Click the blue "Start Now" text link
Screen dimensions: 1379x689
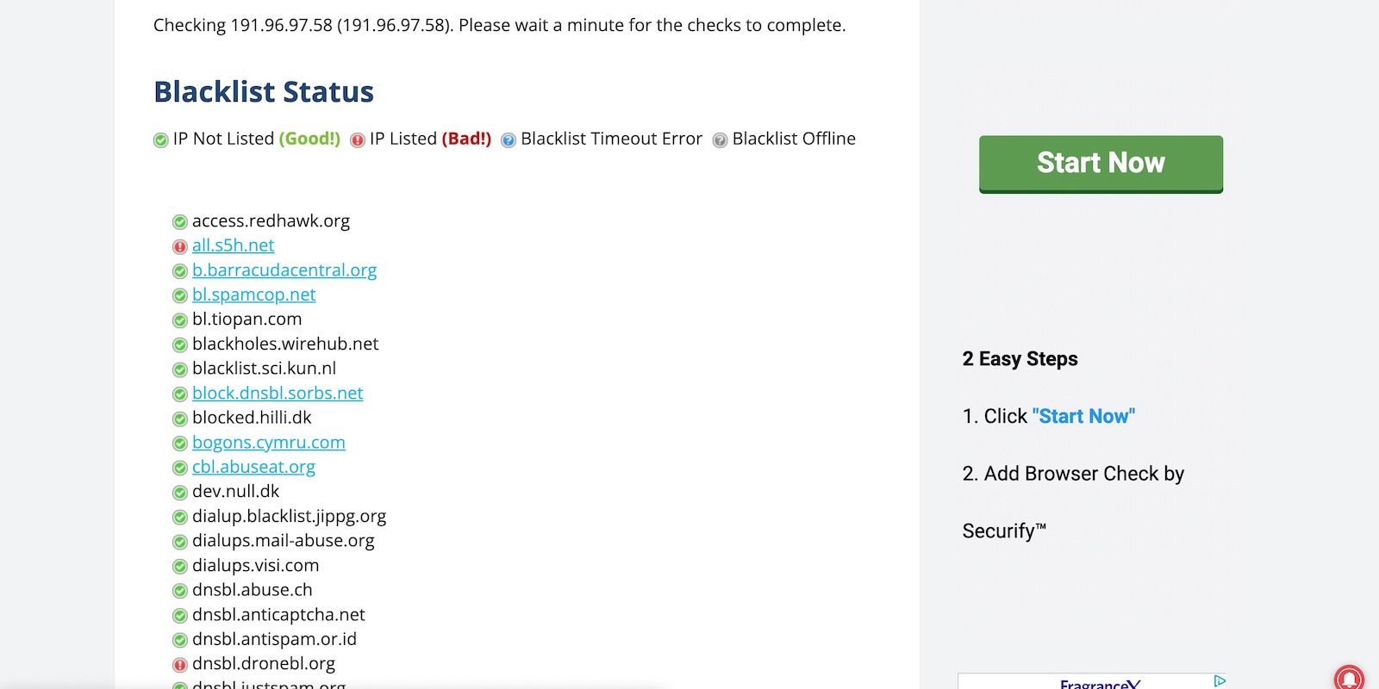(1083, 417)
